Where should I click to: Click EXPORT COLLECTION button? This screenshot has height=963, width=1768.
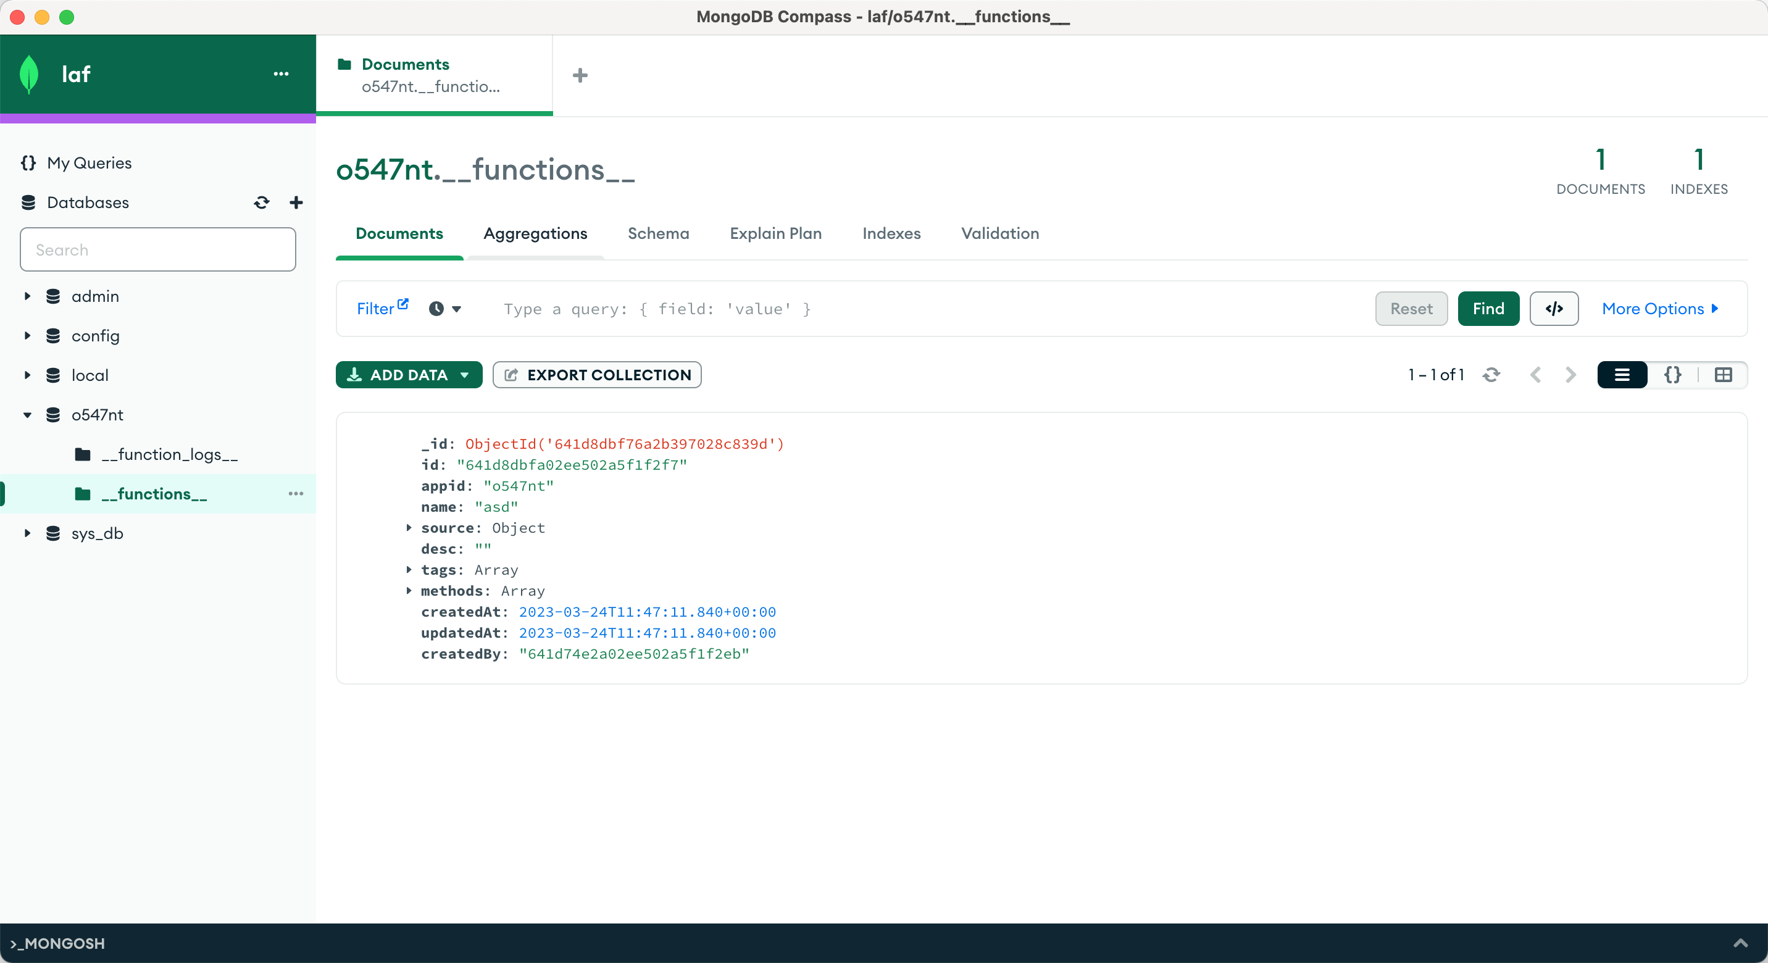pyautogui.click(x=597, y=375)
